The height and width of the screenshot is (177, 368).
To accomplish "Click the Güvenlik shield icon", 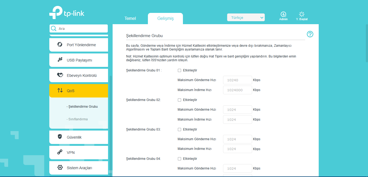I will coord(60,137).
